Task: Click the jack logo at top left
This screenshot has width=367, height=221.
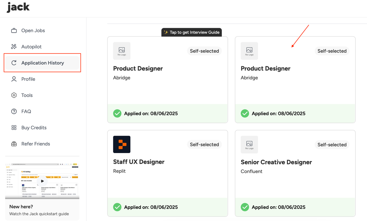Action: tap(18, 7)
